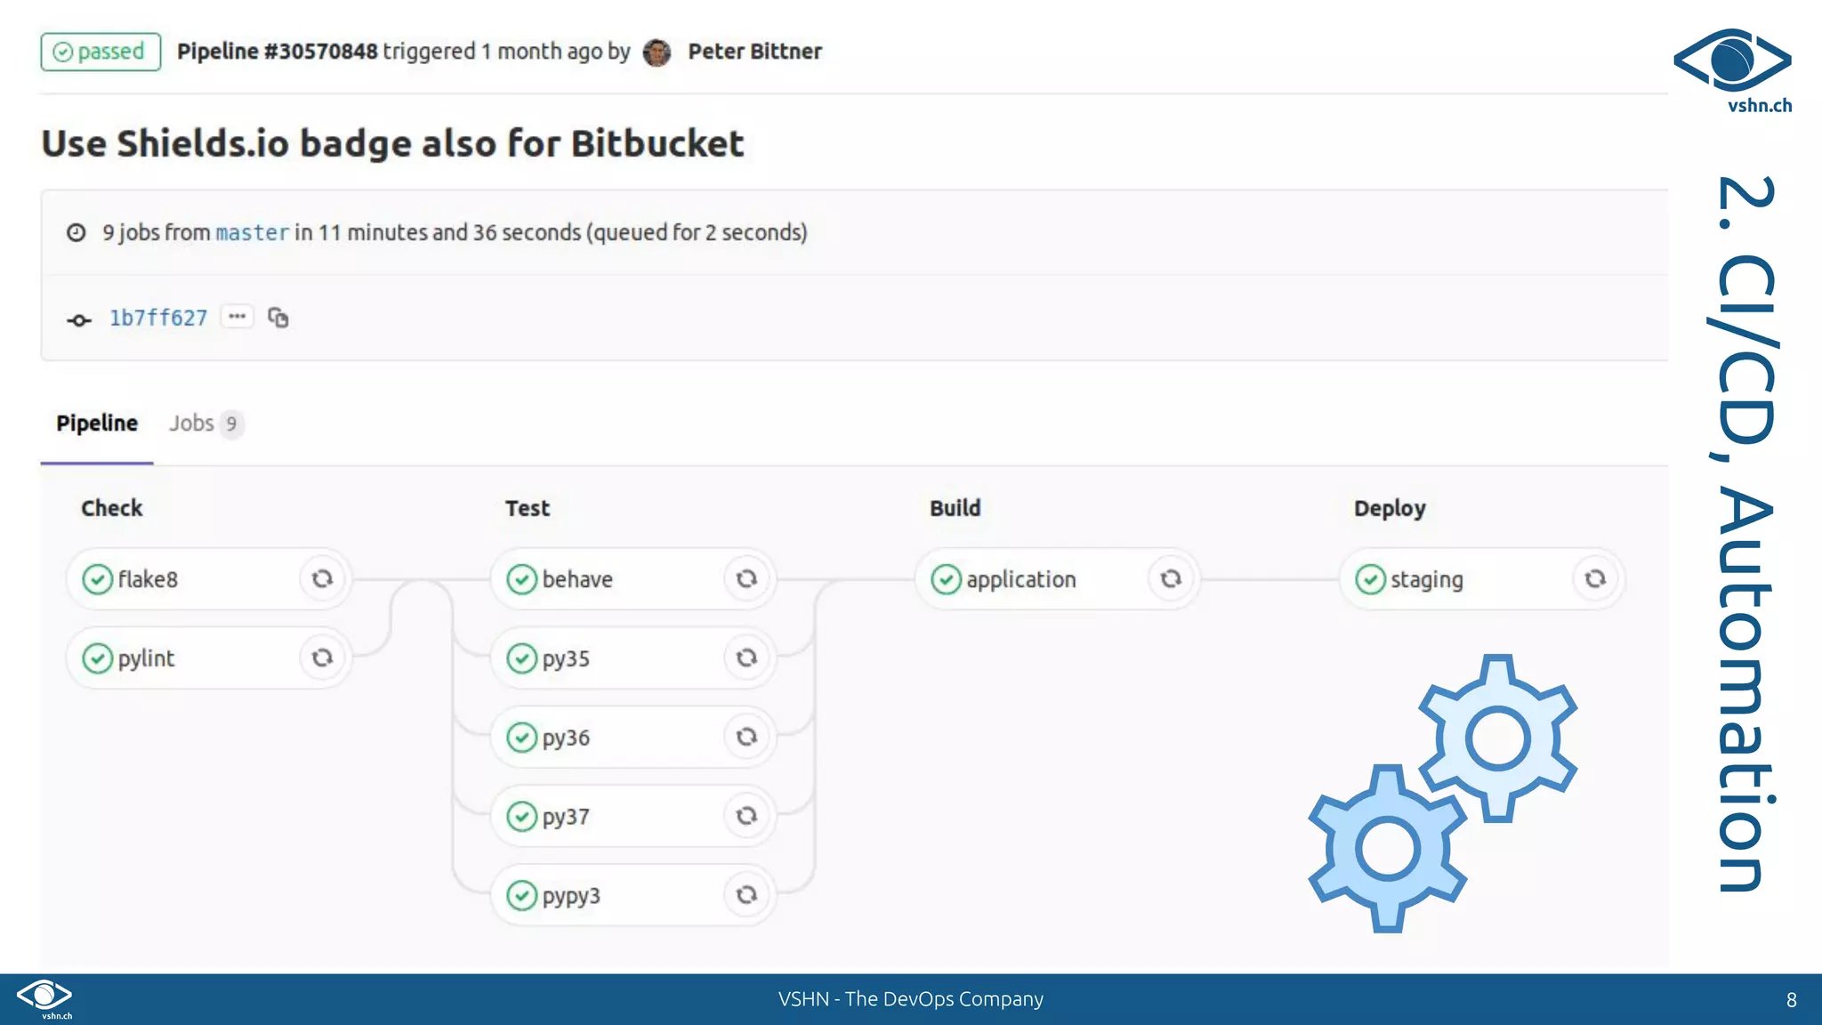Retry the py36 test job
Image resolution: width=1822 pixels, height=1025 pixels.
746,737
